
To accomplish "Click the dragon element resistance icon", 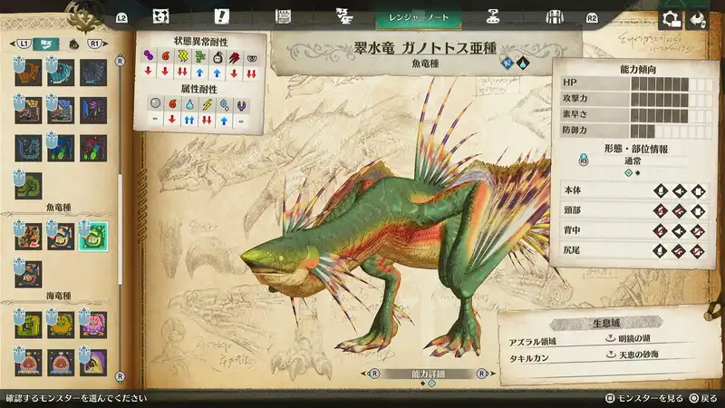I will pyautogui.click(x=241, y=106).
